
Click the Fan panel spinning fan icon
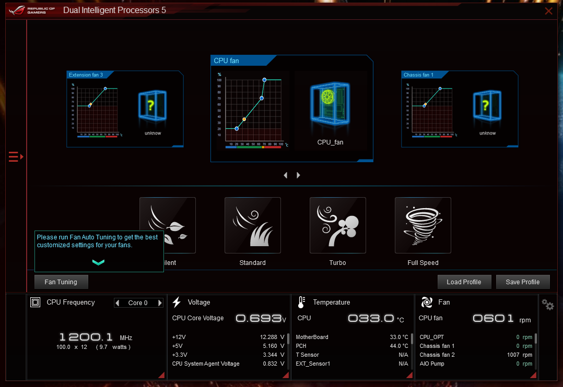tap(427, 303)
